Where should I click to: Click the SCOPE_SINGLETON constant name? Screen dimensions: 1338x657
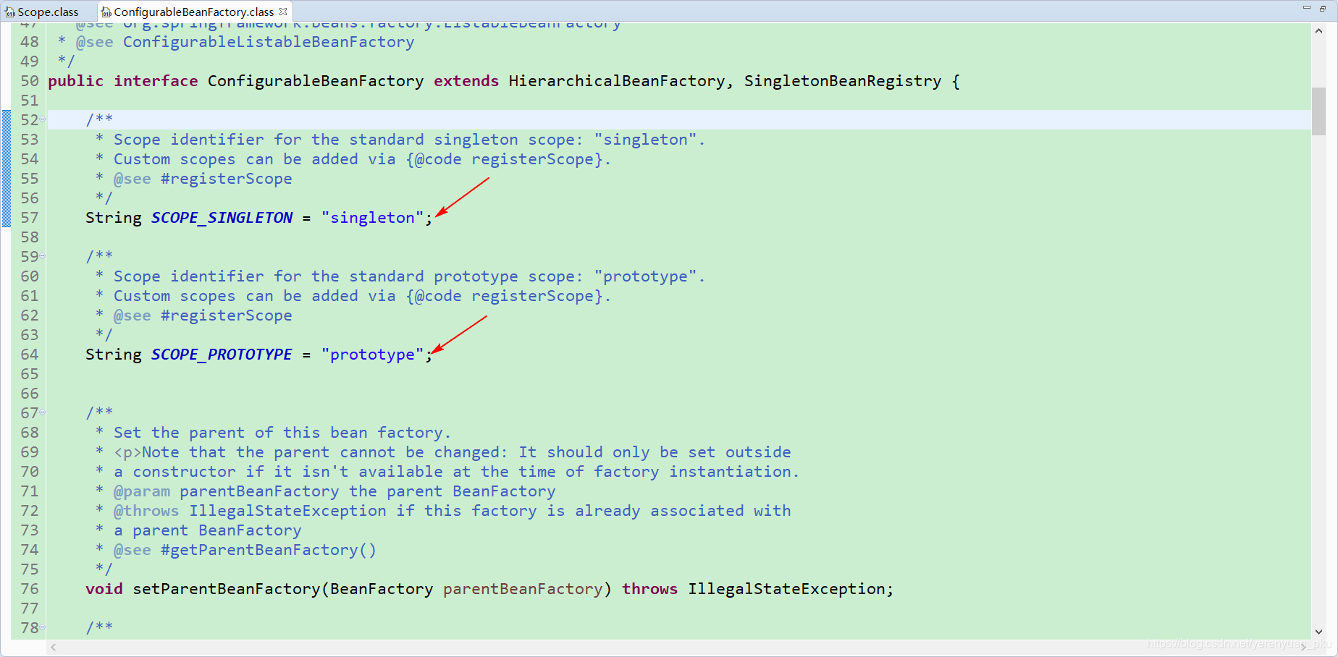[x=222, y=218]
